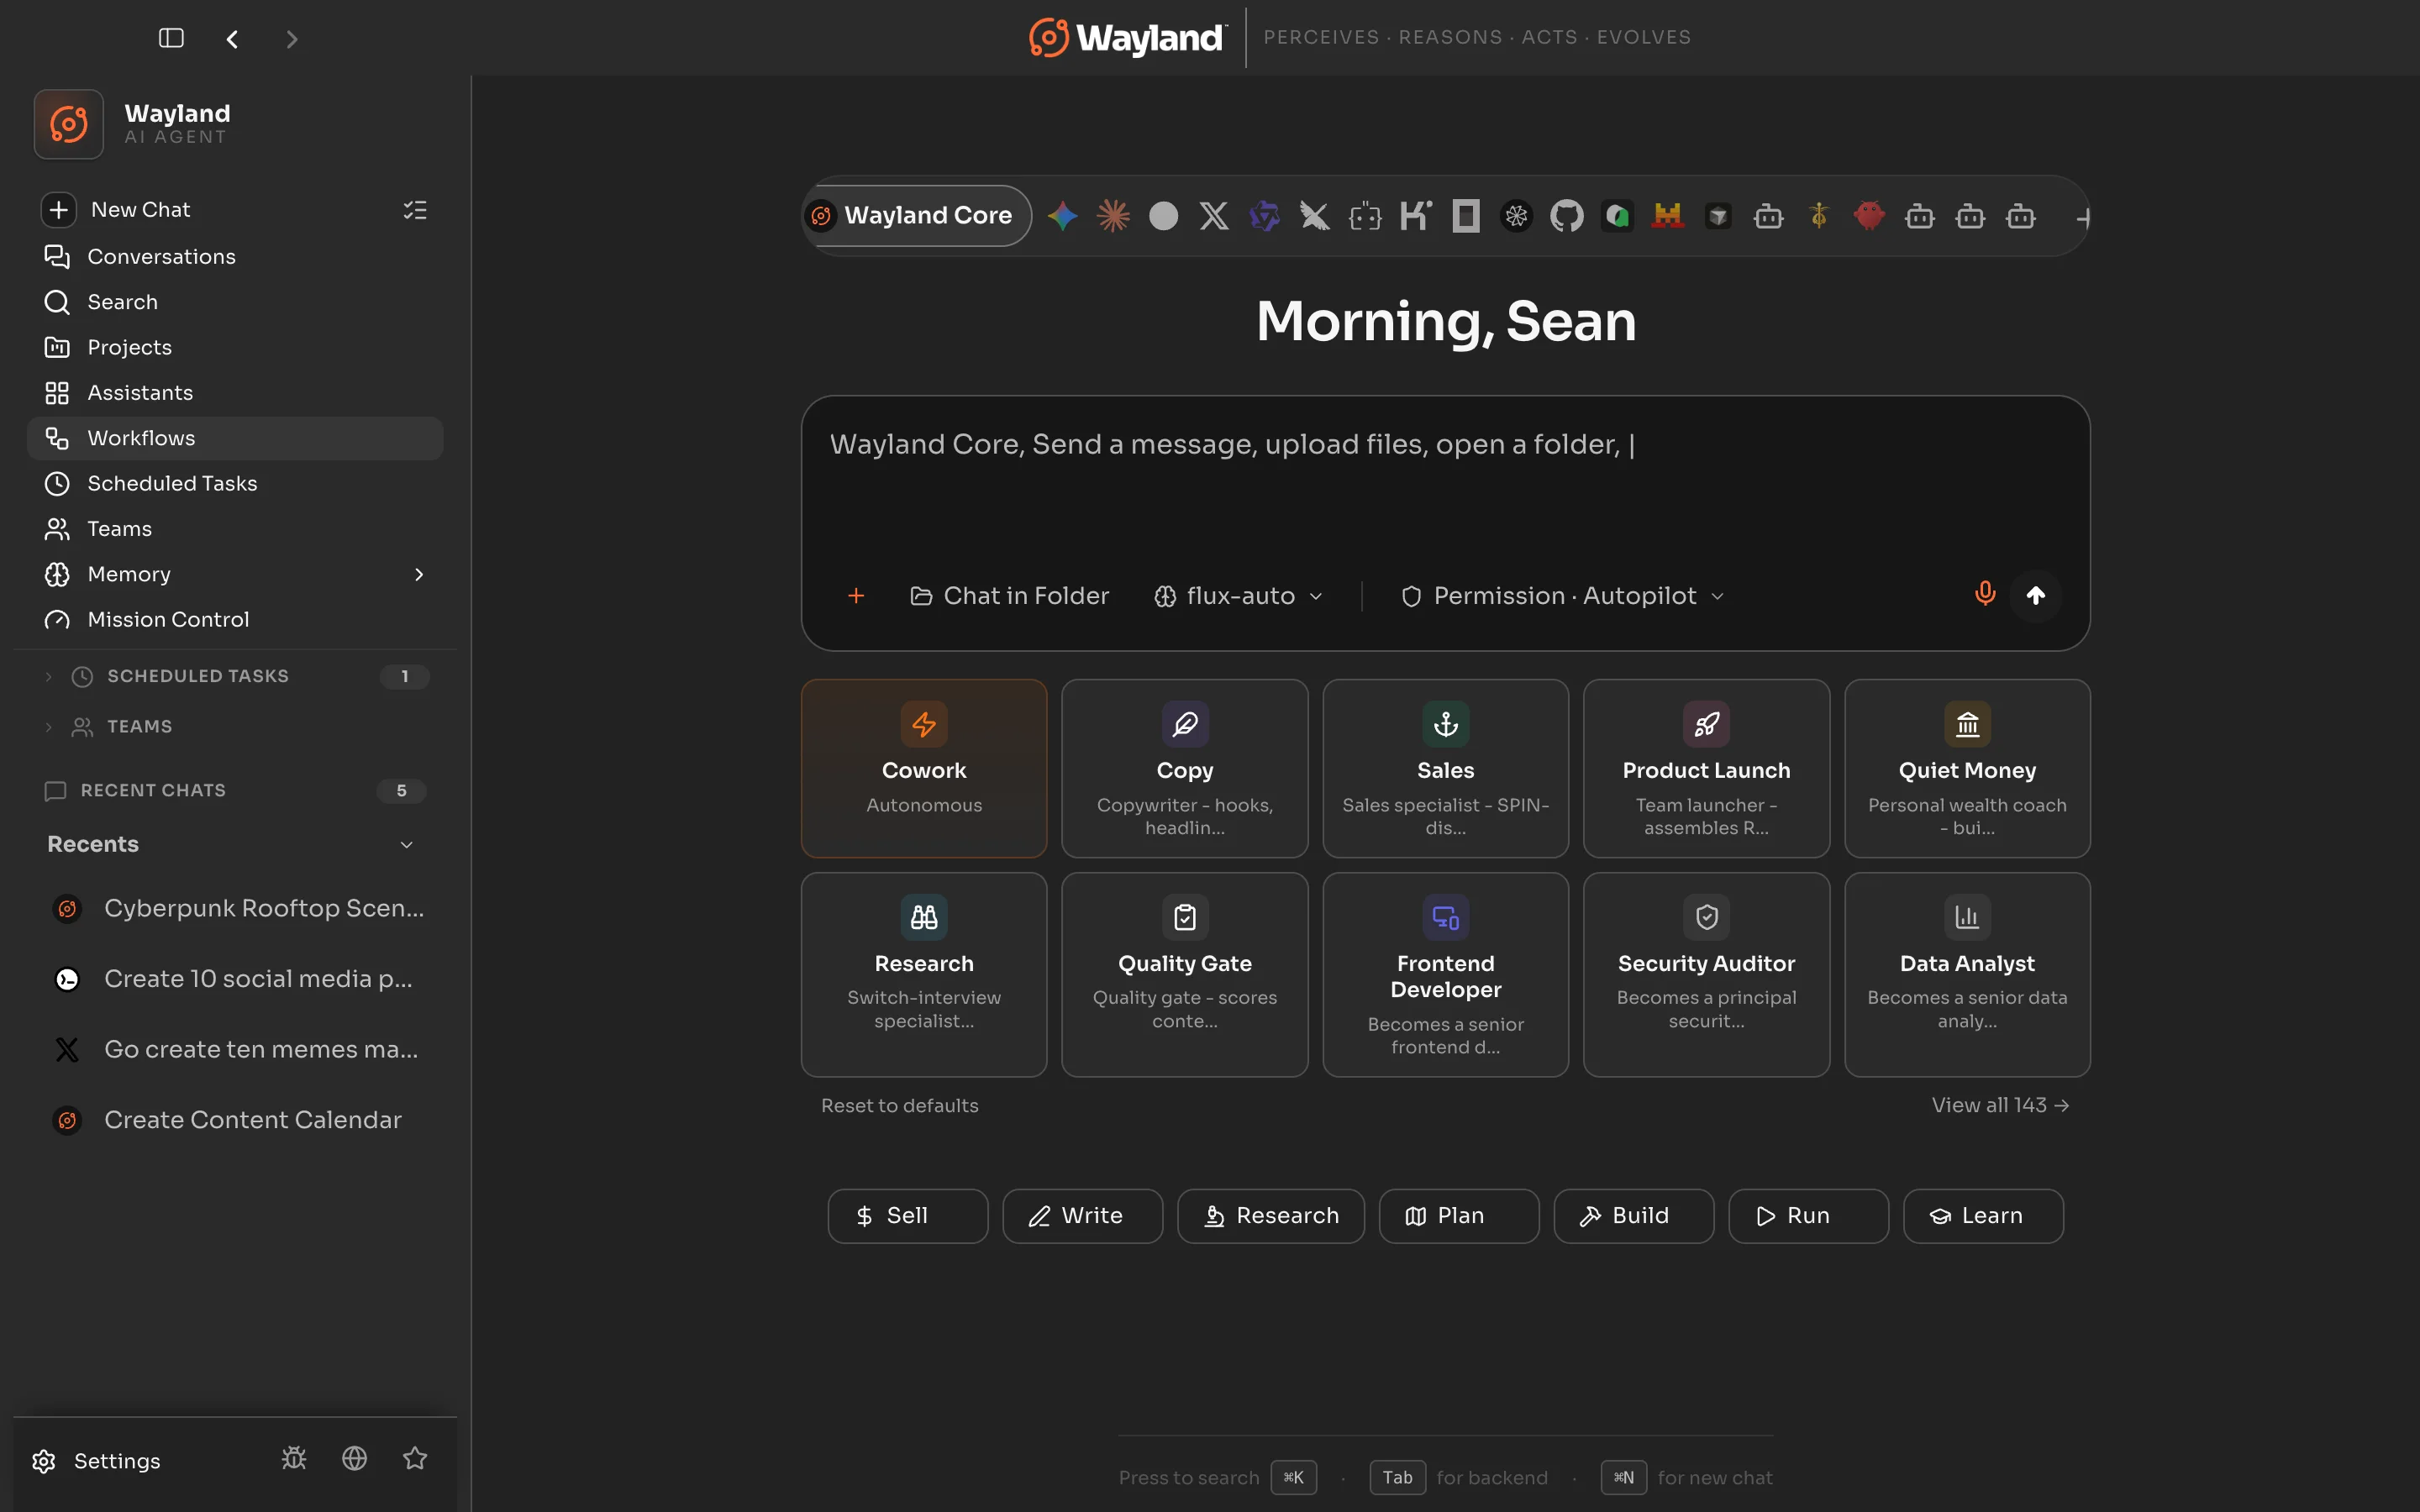The height and width of the screenshot is (1512, 2420).
Task: Click the Sell category button
Action: (907, 1216)
